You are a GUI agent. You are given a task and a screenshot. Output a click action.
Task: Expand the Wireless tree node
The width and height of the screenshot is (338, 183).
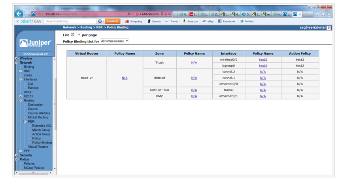[x=16, y=59]
